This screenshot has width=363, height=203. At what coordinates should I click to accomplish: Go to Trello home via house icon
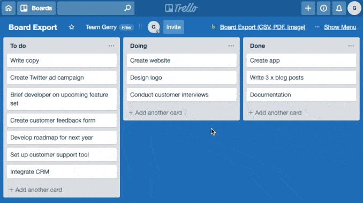point(9,9)
